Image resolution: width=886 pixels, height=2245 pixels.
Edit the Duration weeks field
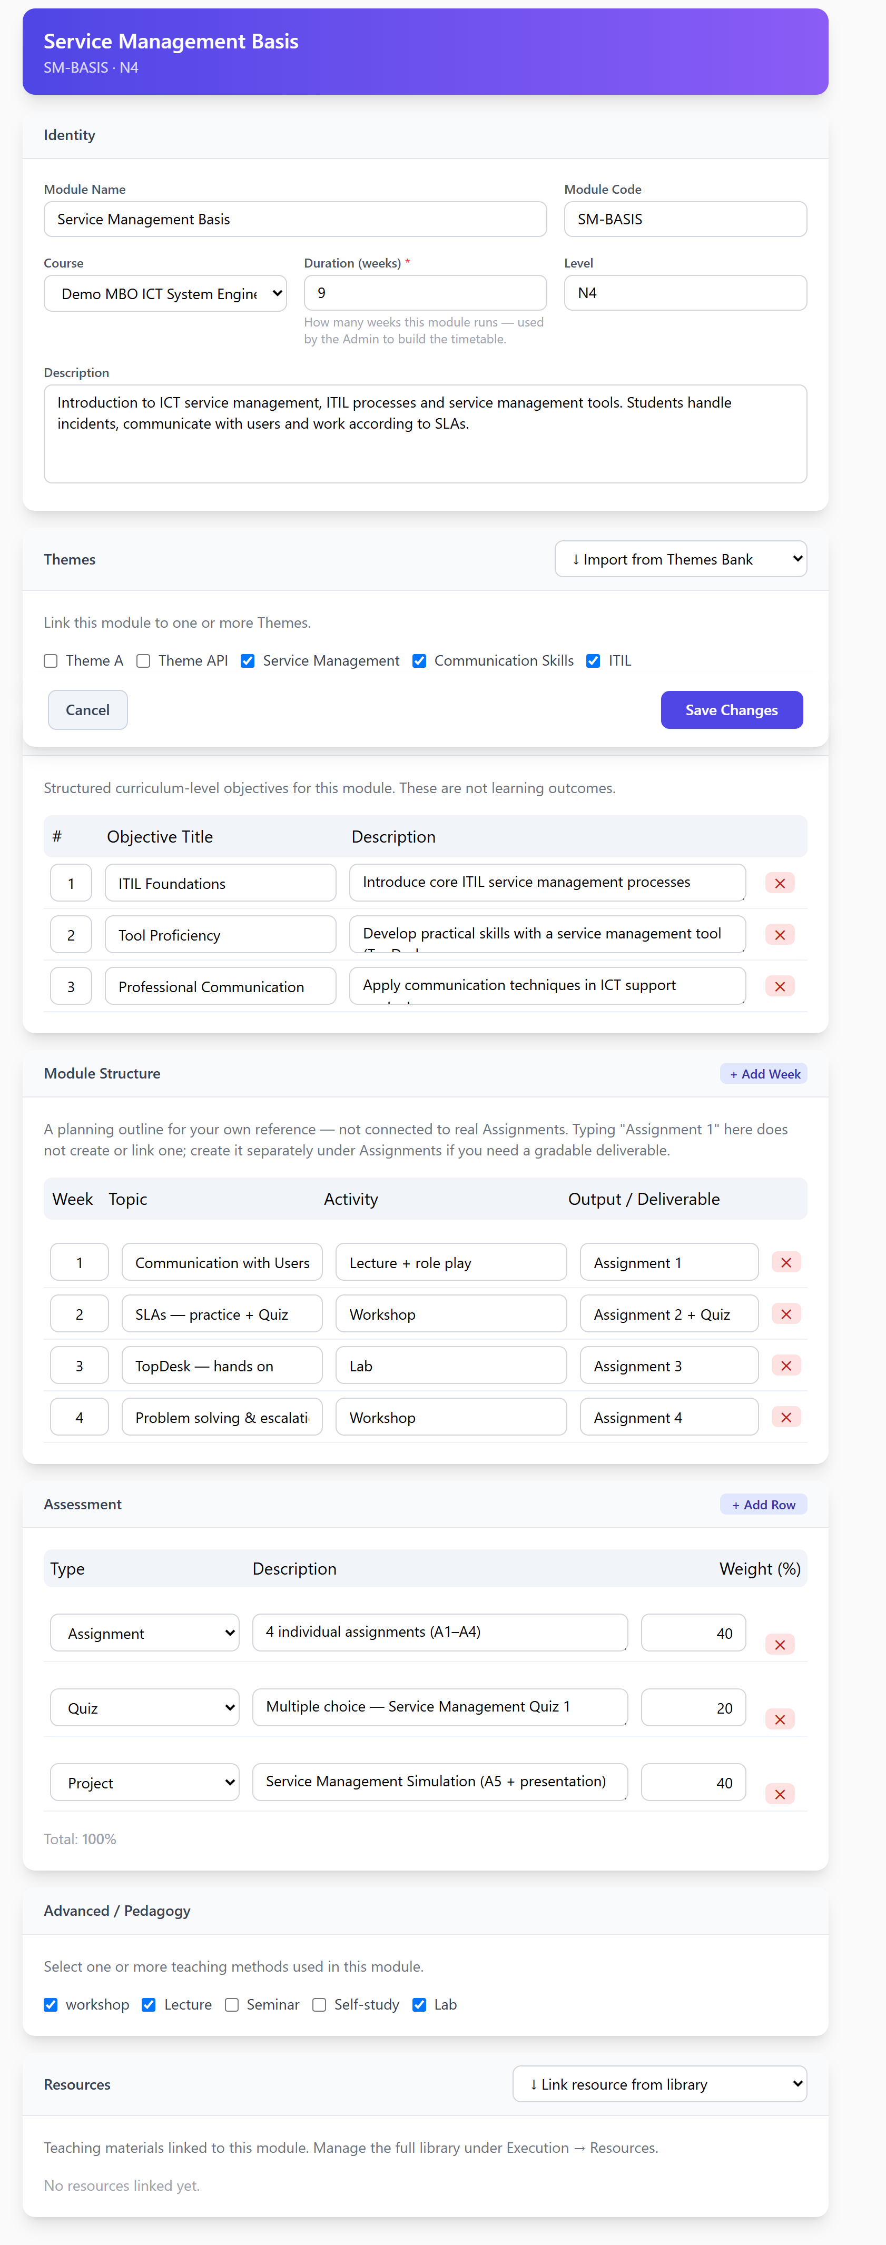[426, 293]
